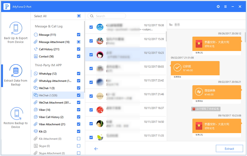Click the WeChat-2 icon
The image size is (247, 156).
tap(36, 95)
